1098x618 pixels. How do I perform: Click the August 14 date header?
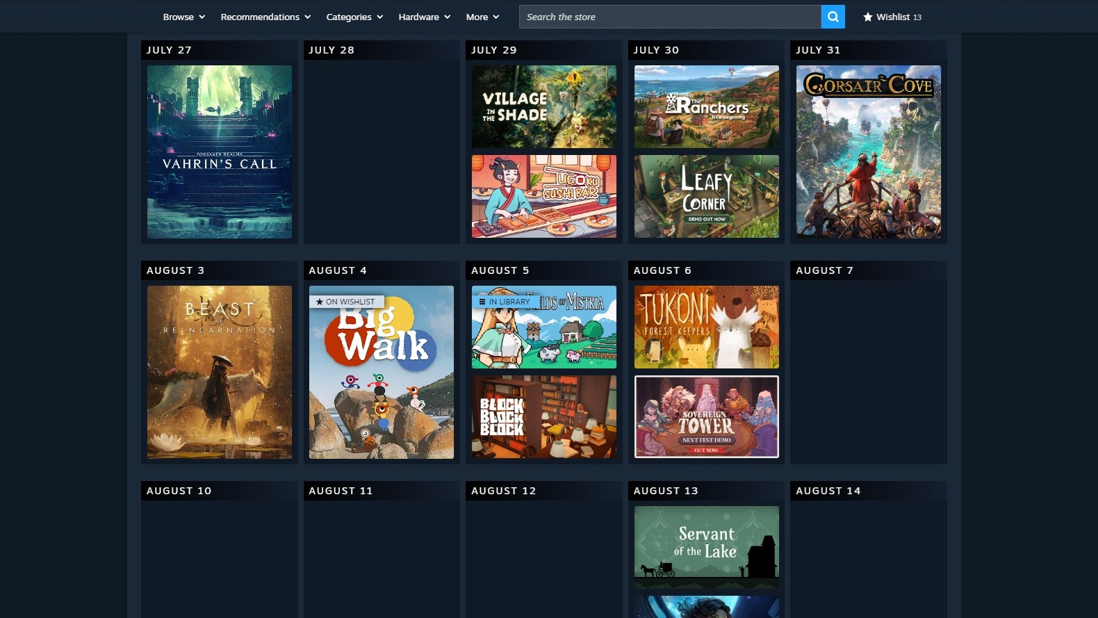(x=869, y=491)
